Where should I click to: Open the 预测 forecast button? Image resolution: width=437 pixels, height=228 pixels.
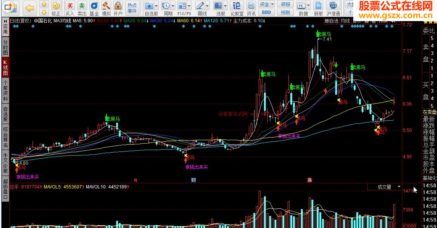point(285,12)
